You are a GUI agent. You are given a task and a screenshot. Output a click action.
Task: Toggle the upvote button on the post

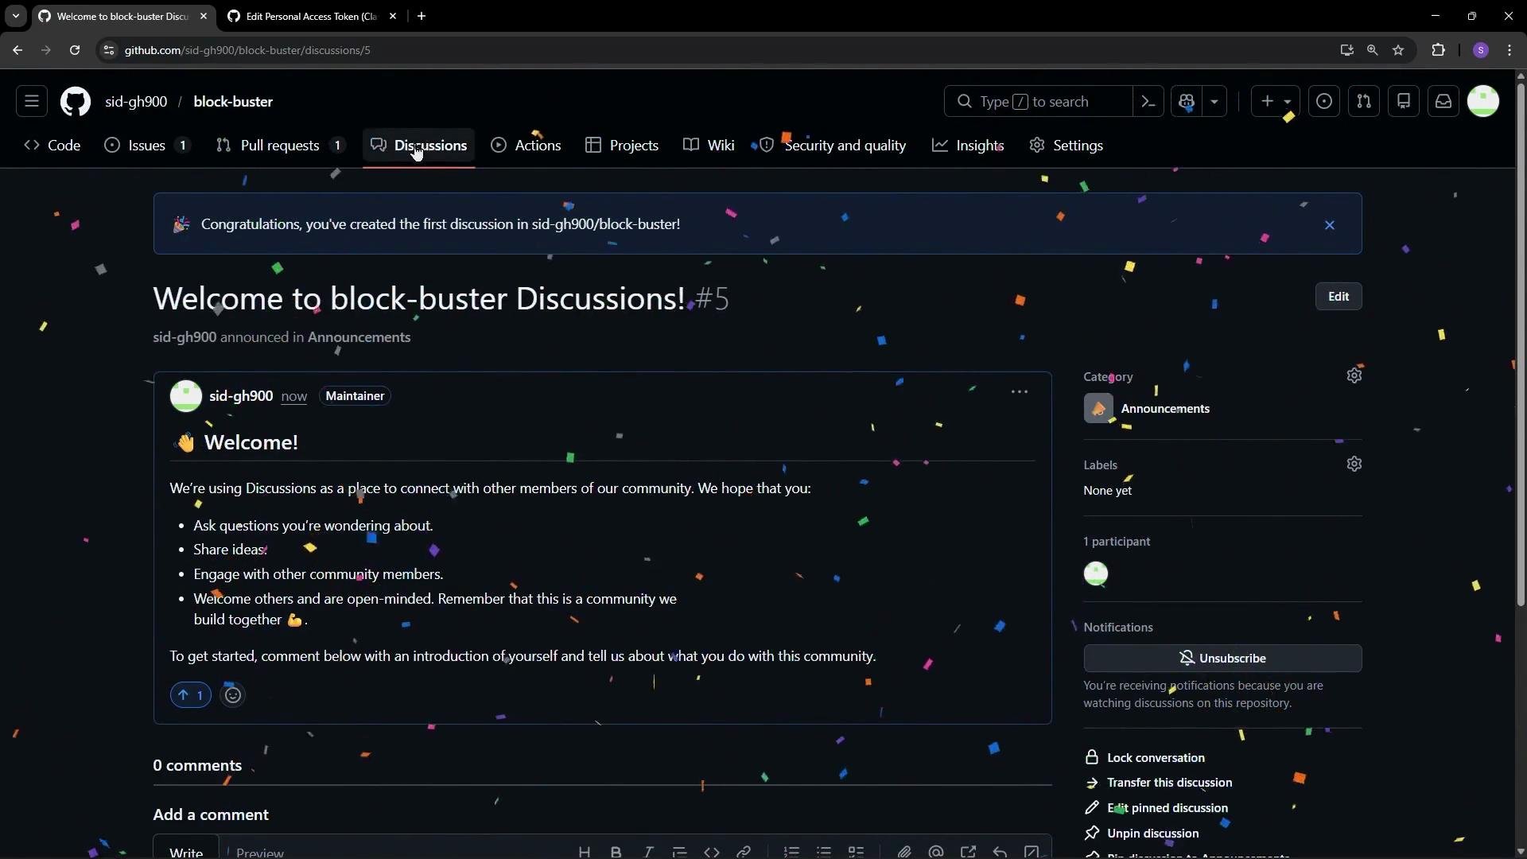click(191, 695)
